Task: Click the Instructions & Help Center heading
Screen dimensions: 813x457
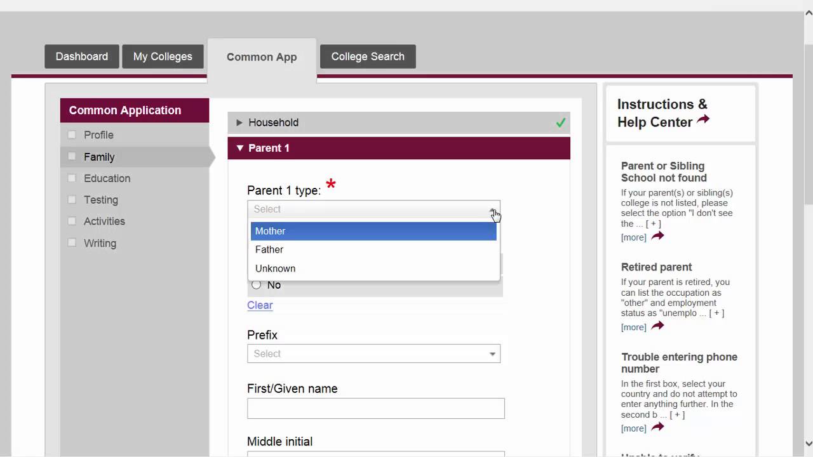Action: point(662,113)
